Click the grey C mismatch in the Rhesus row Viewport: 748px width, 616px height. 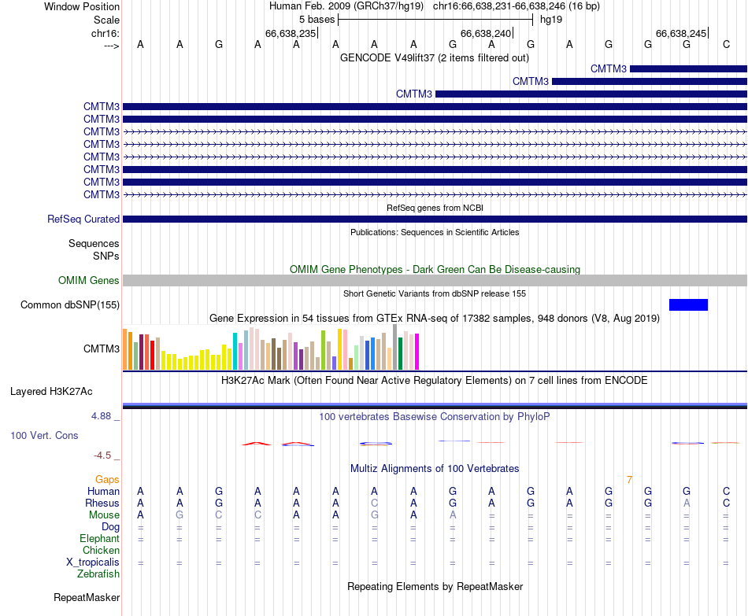(375, 503)
